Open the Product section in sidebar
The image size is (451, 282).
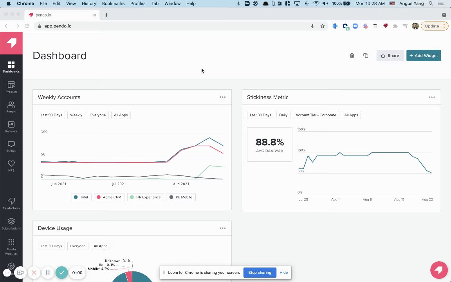point(11,87)
